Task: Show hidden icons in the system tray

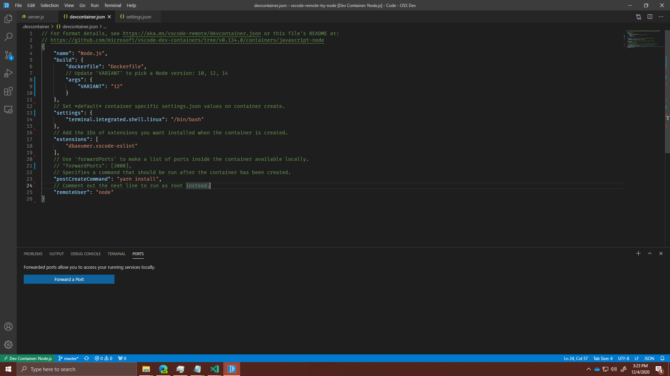Action: pos(588,369)
